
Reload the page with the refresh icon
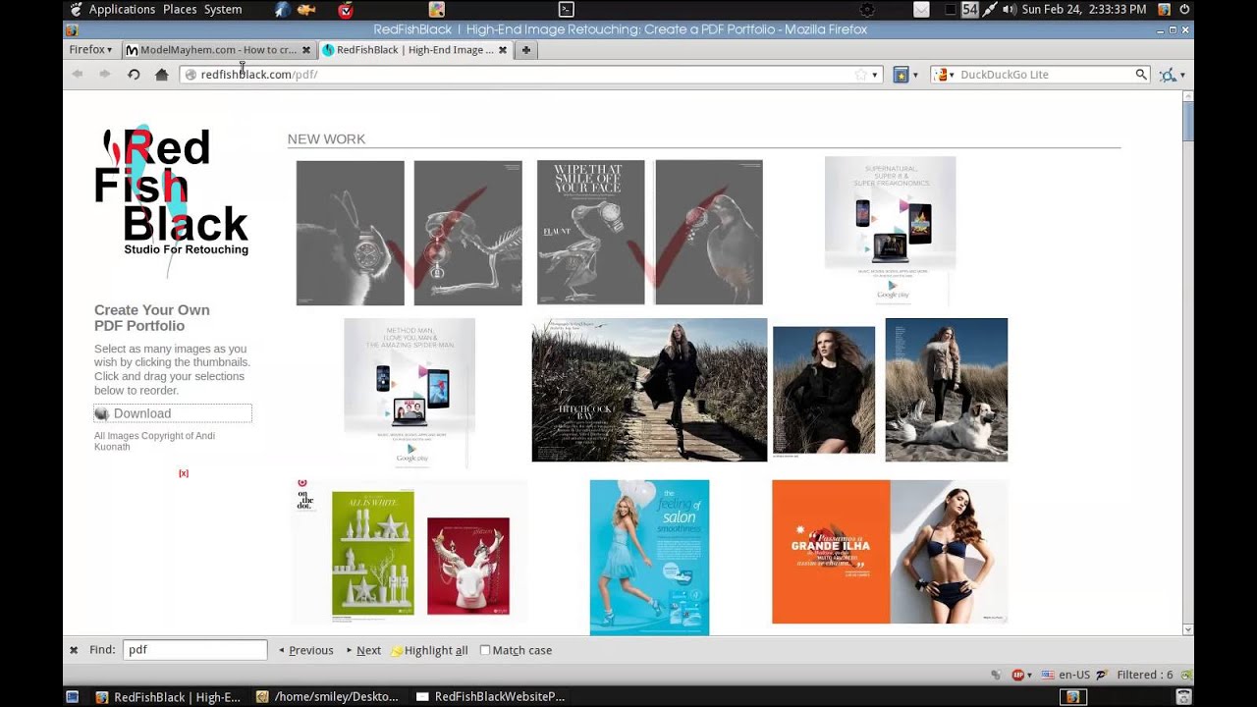[x=134, y=75]
